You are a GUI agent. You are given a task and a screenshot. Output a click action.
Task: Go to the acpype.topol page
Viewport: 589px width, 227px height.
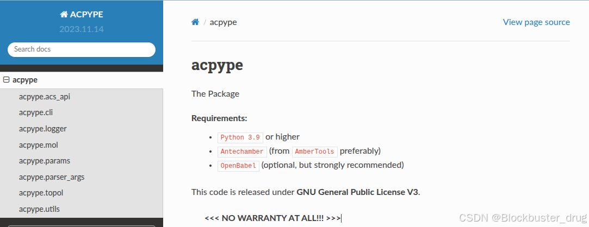point(41,193)
